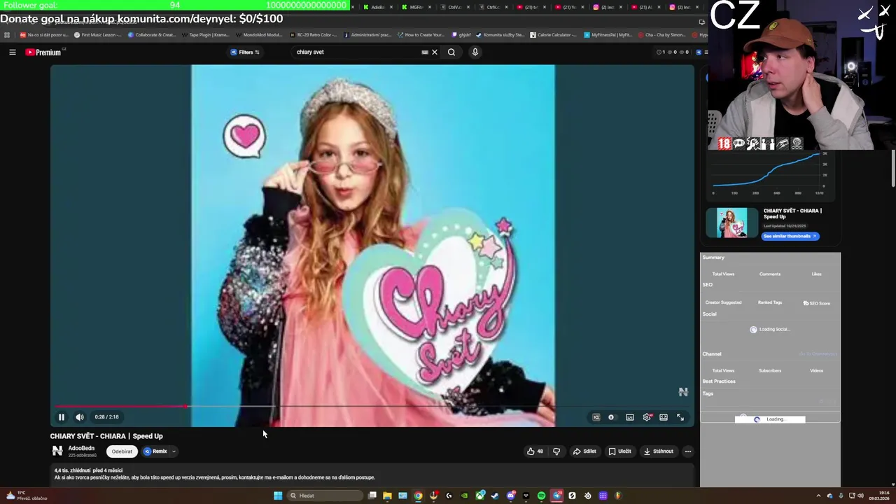Open Google Chrome from the taskbar
896x504 pixels.
pos(418,496)
